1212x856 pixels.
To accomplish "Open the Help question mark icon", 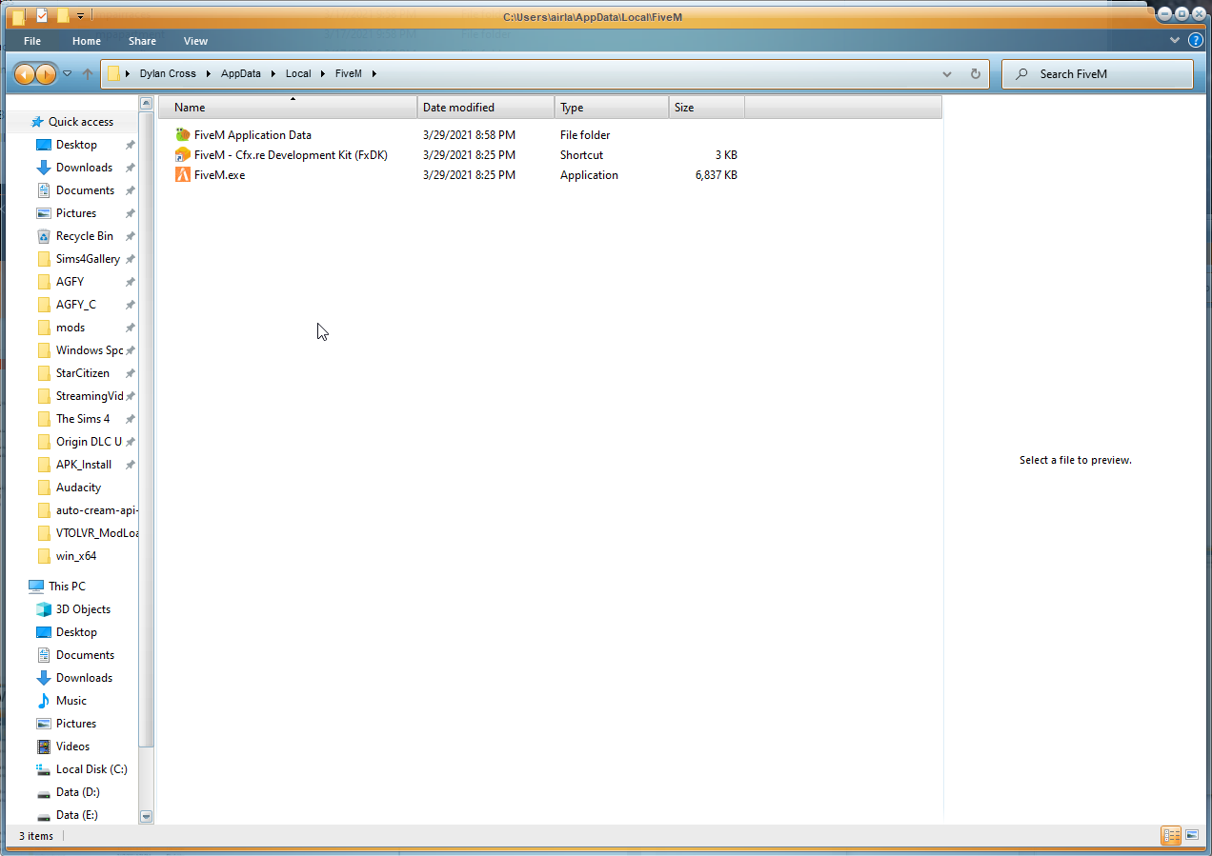I will (x=1196, y=41).
